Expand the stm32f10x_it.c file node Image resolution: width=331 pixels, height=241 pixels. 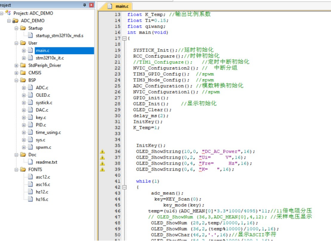(24, 58)
